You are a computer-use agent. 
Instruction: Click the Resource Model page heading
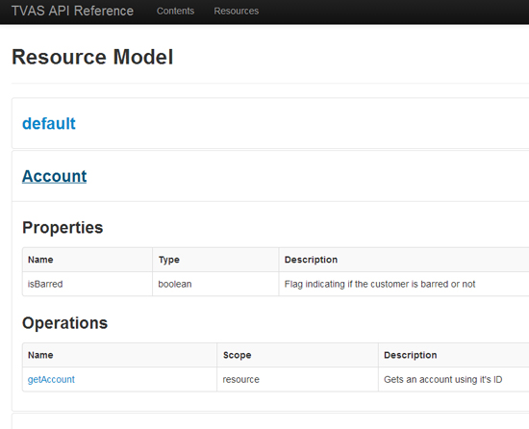pos(92,57)
